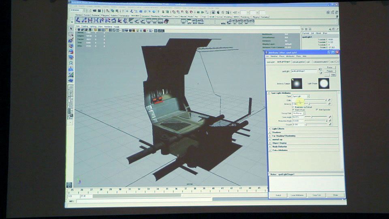Adjust the Penumbra Angle slider
This screenshot has width=389, height=219.
[316, 121]
